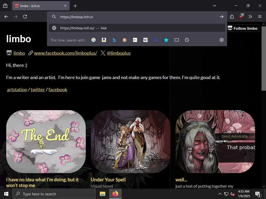Open the network status tray icon
The height and width of the screenshot is (199, 266).
(x=226, y=194)
